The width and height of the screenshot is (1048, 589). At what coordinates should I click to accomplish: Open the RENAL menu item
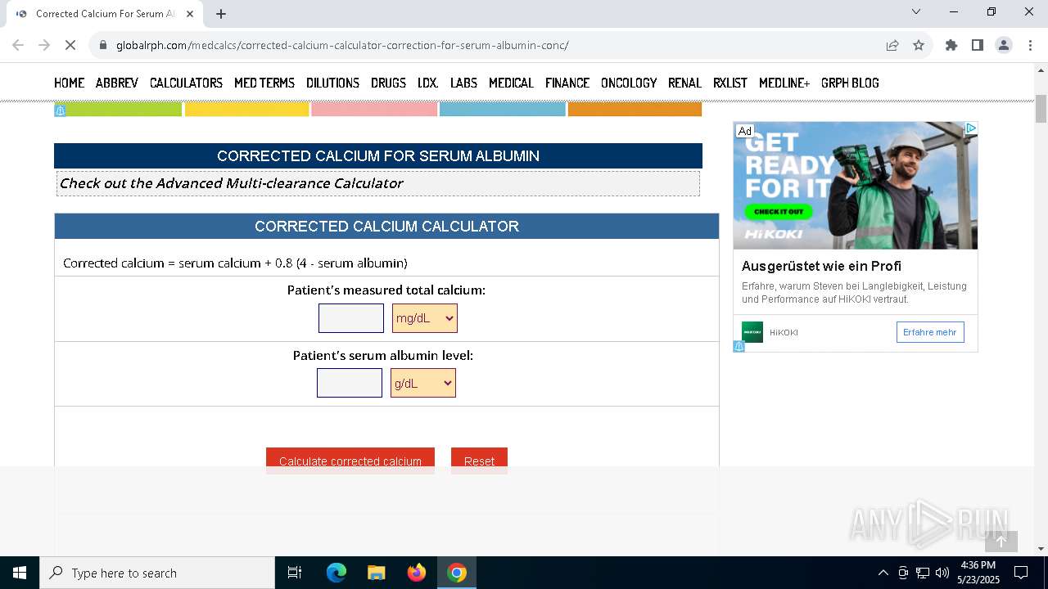[x=684, y=83]
